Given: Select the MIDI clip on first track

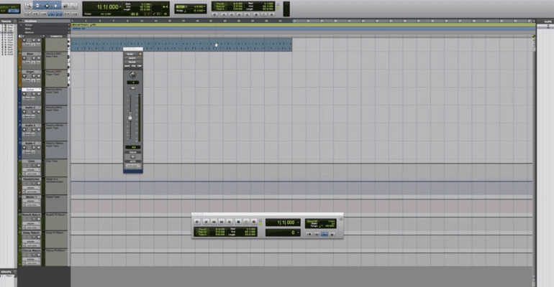Looking at the screenshot, I should pos(181,44).
